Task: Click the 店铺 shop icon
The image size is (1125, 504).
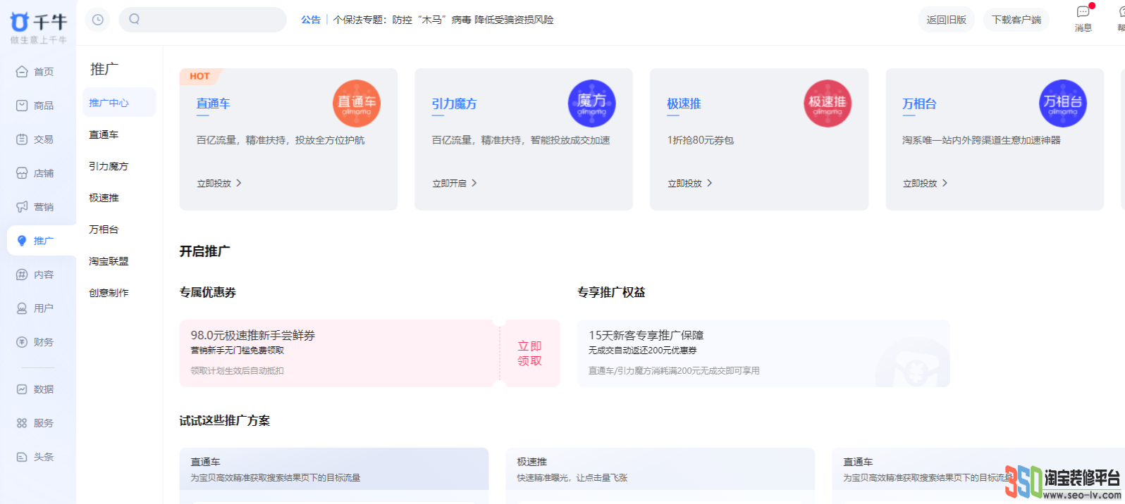Action: 22,173
